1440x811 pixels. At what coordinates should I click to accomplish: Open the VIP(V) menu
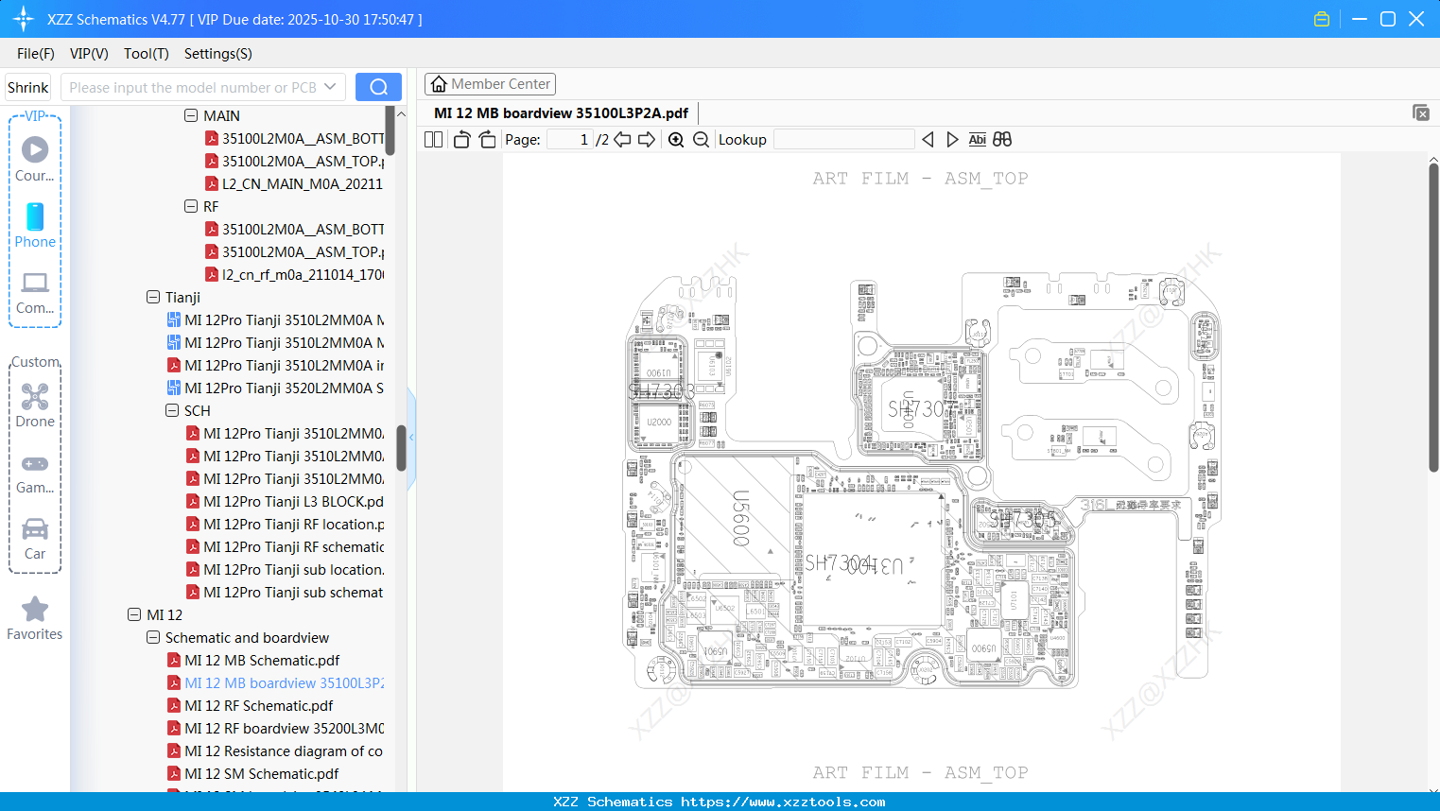(88, 54)
